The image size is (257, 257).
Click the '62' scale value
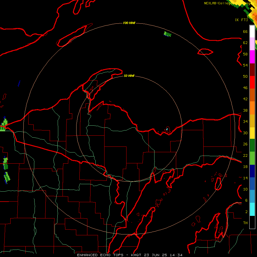(245, 43)
